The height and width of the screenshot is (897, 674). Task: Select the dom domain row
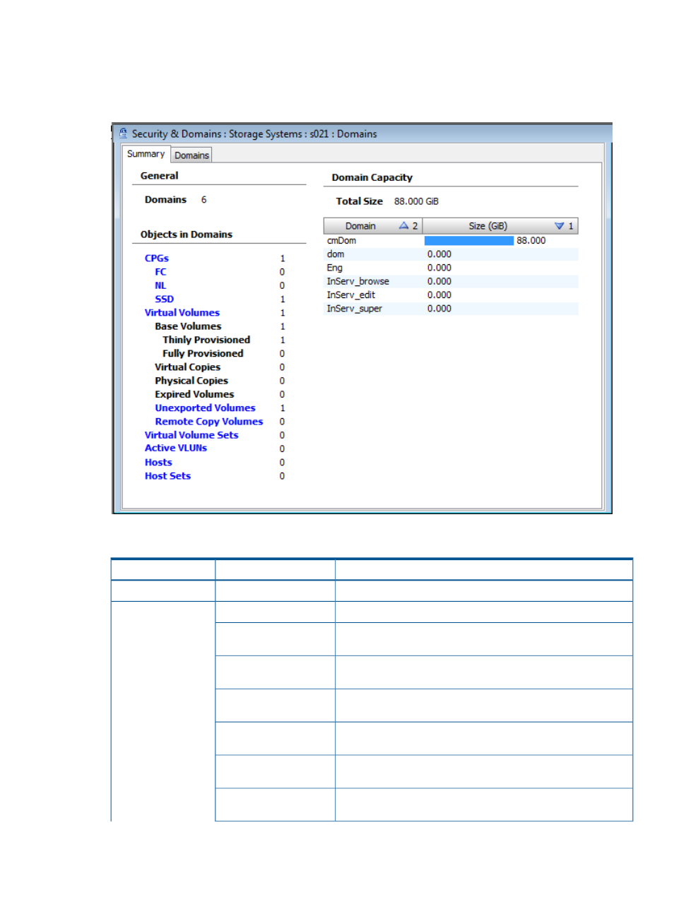(x=451, y=254)
